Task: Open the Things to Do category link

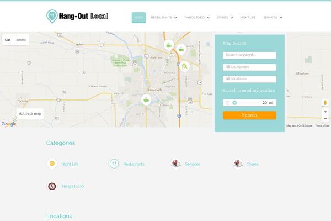Action: (73, 186)
